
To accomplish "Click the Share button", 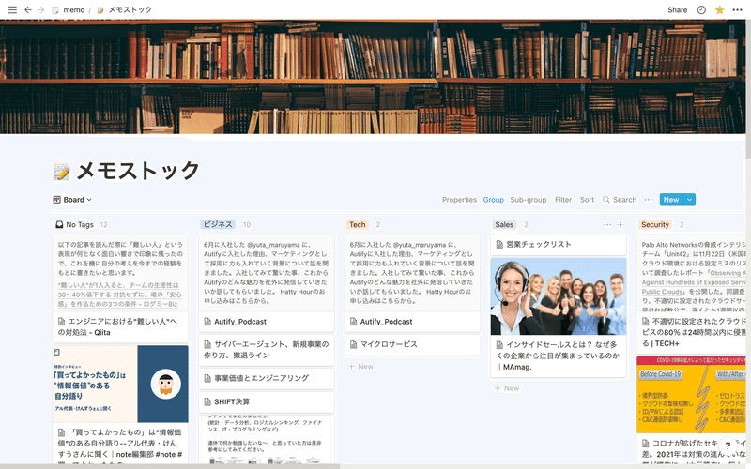I will [x=677, y=9].
